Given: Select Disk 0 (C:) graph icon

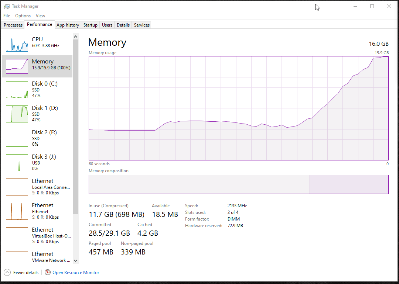Looking at the screenshot, I should [x=17, y=90].
